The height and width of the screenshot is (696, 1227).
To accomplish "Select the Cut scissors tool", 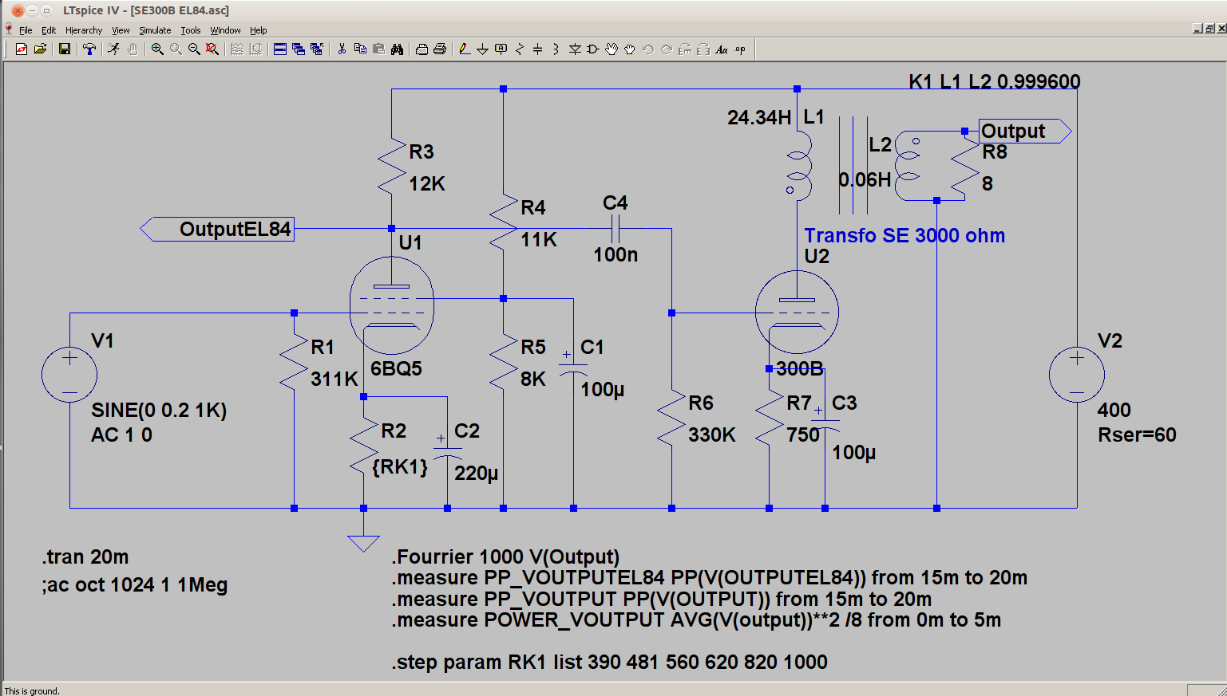I will click(342, 49).
